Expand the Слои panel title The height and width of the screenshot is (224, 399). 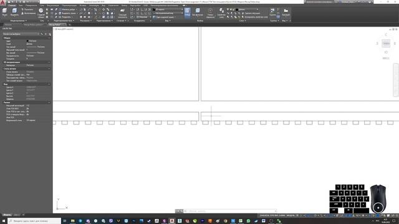(x=242, y=21)
